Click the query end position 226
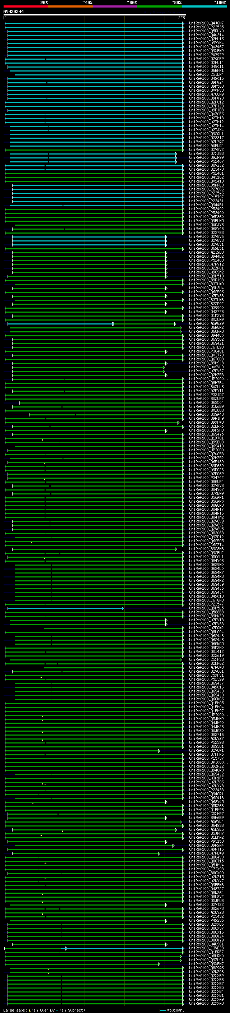 coord(181,18)
